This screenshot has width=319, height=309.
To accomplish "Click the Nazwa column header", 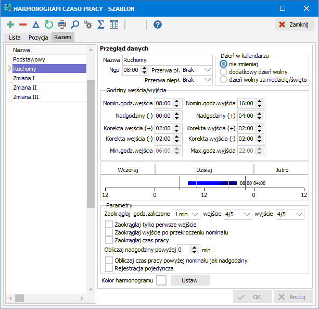I will 49,50.
